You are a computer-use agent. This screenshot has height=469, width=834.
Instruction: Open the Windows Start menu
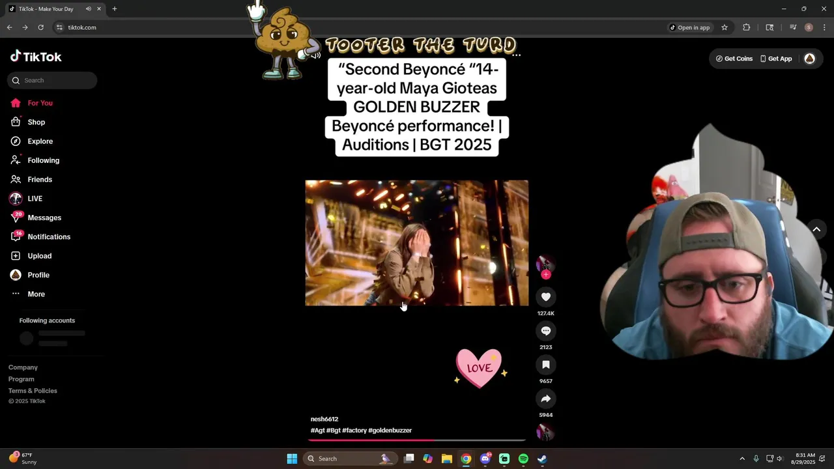(292, 459)
